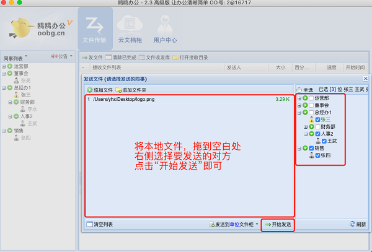Viewport: 372px width, 252px height.
Task: Click the 清空列表 clear list icon
Action: point(87,224)
